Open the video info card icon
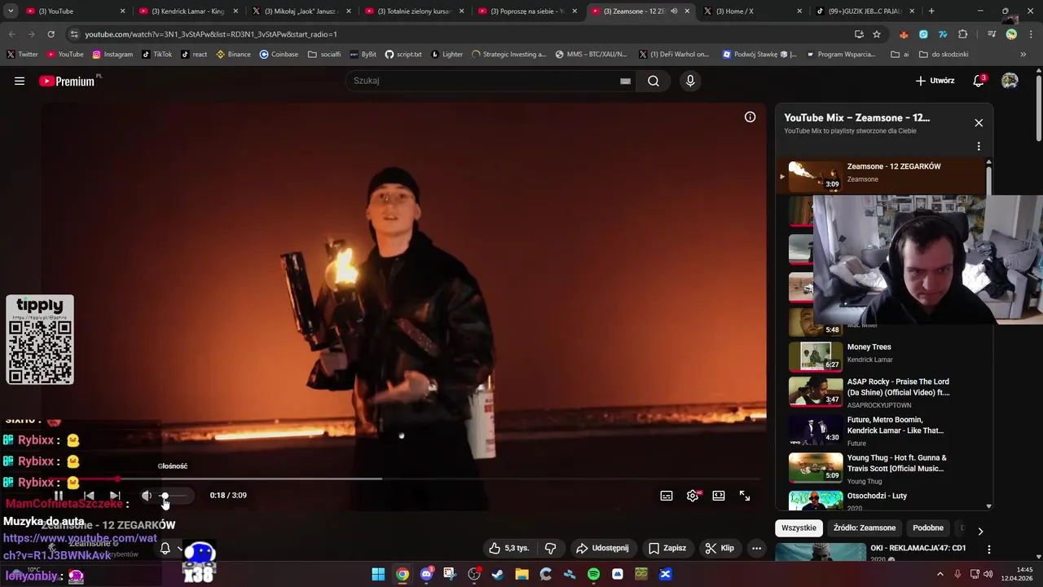Image resolution: width=1043 pixels, height=587 pixels. point(750,117)
